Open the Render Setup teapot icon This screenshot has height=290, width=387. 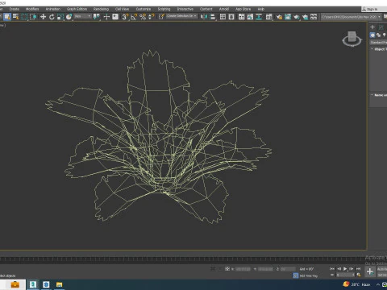click(x=279, y=17)
